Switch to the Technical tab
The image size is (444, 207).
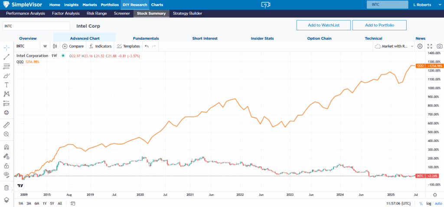(x=373, y=39)
